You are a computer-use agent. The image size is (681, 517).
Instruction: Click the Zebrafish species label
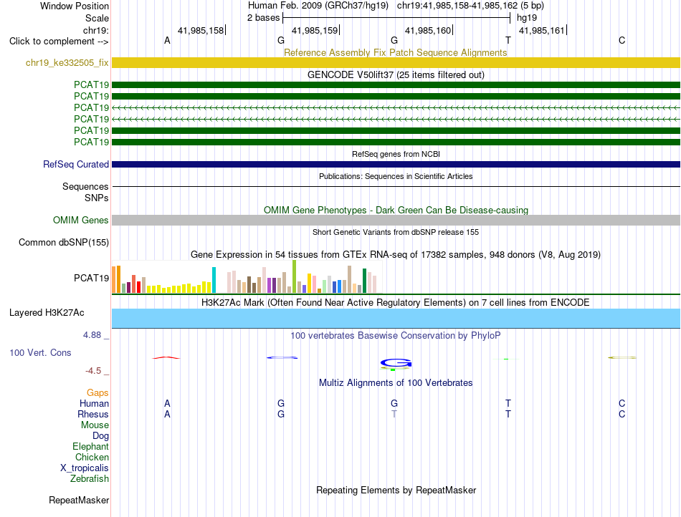[90, 479]
